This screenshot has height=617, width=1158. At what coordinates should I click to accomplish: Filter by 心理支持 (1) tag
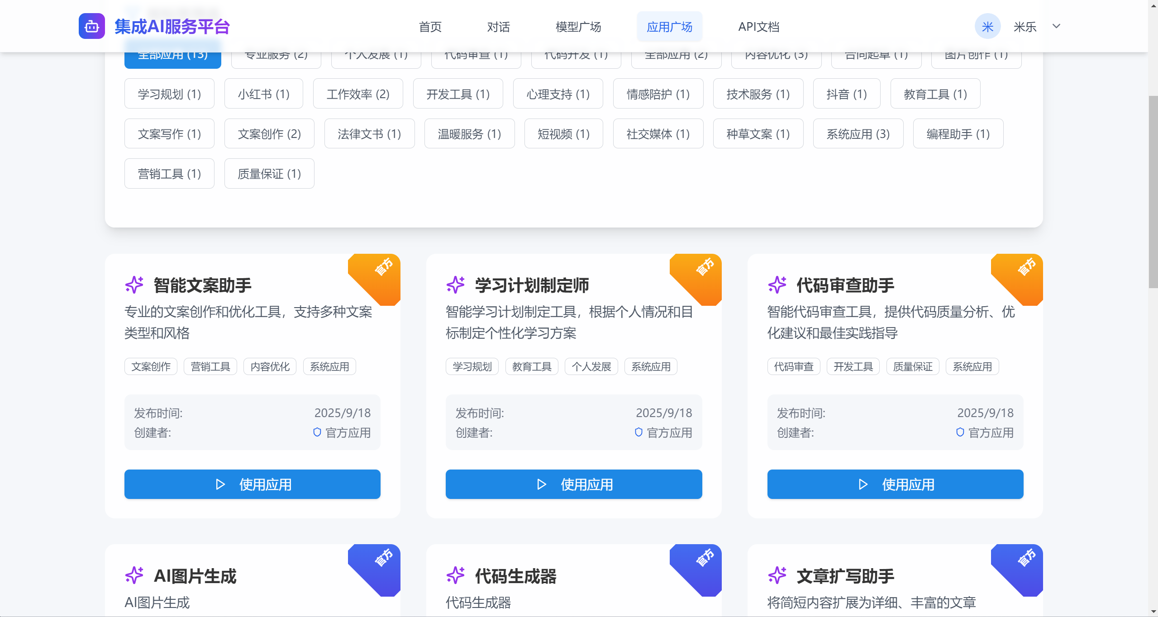coord(558,94)
